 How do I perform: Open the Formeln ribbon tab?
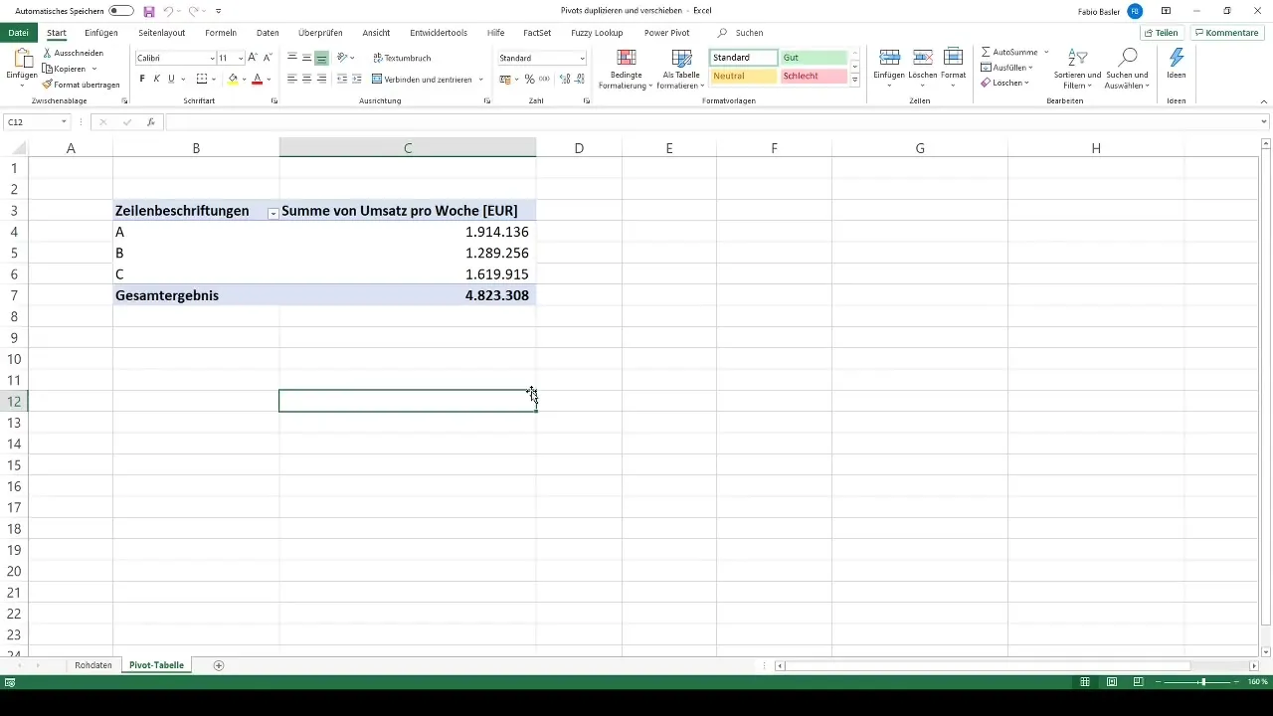click(x=221, y=33)
